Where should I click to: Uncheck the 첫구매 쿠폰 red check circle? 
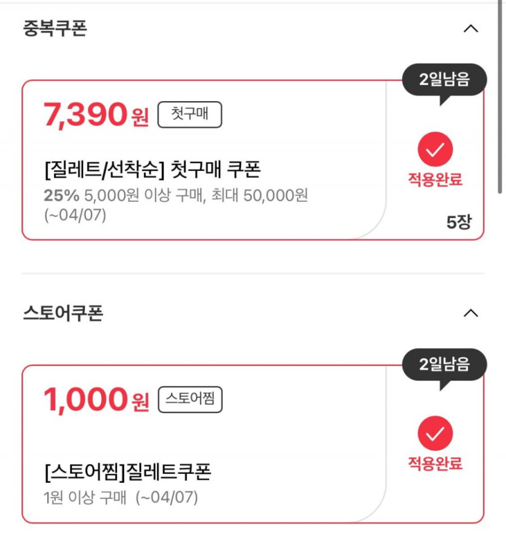coord(435,149)
